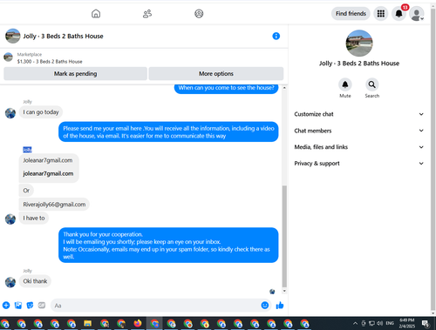Click the bold "joleanar7gmail.com" message
The width and height of the screenshot is (436, 330).
(48, 173)
